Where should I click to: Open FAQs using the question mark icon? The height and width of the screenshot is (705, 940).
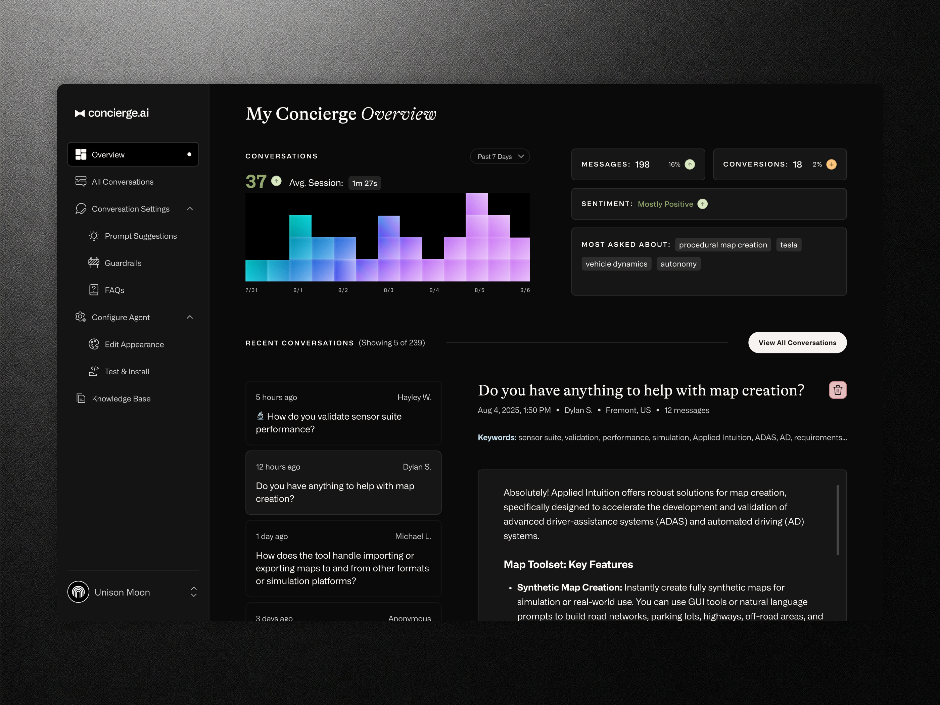tap(93, 290)
